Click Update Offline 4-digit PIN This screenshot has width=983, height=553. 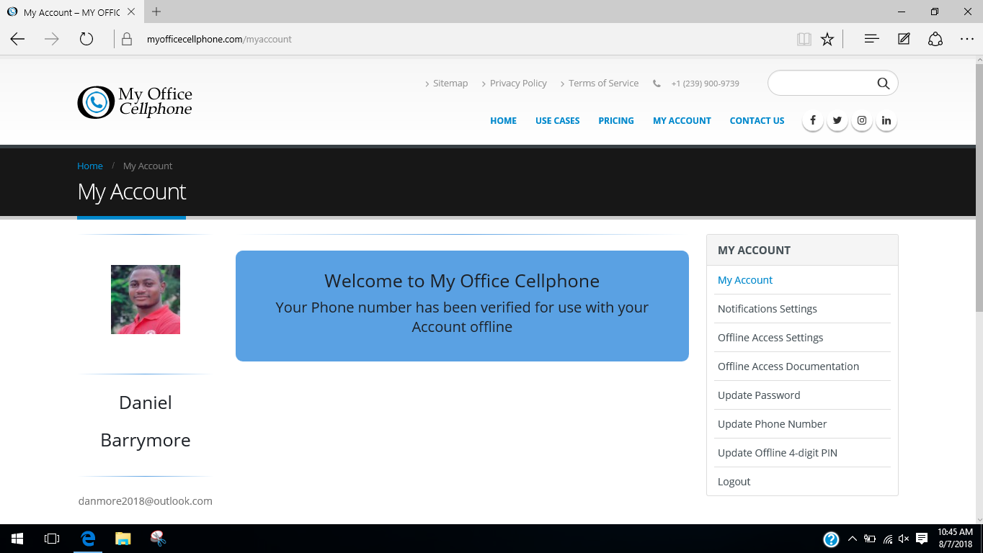(778, 453)
